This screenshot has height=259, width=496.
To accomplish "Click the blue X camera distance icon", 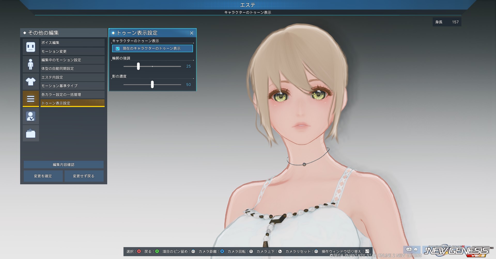I will [222, 251].
